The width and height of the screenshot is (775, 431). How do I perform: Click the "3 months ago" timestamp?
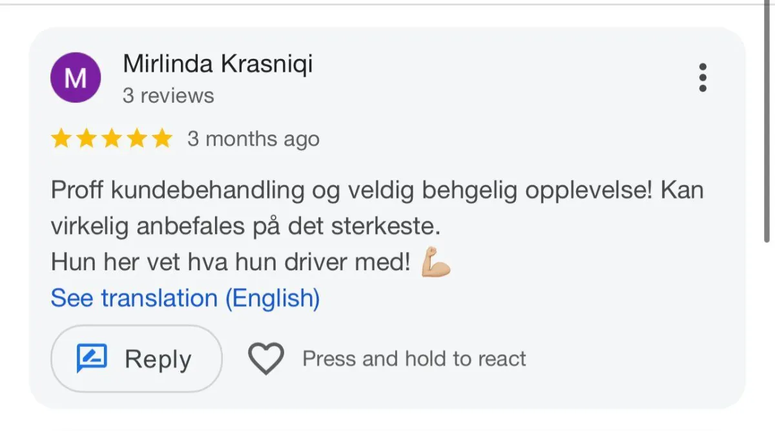[x=253, y=139]
